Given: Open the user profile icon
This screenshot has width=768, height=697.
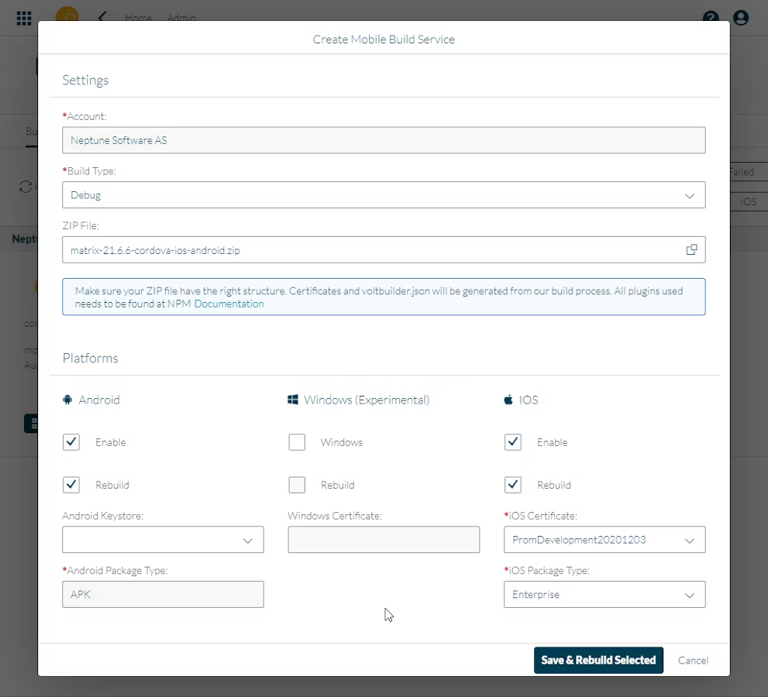Looking at the screenshot, I should [x=741, y=18].
